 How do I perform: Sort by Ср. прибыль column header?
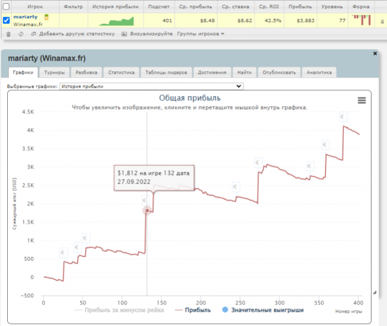(x=196, y=7)
